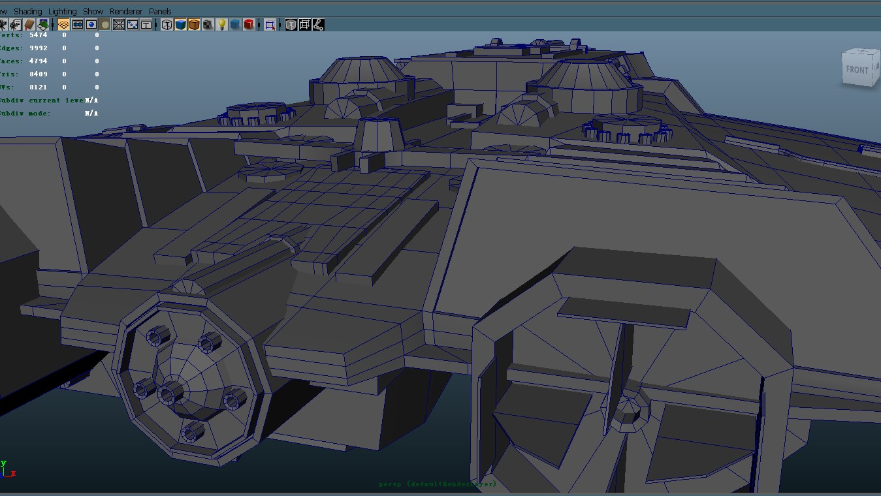881x496 pixels.
Task: Open the camera attributes editor icon
Action: click(x=15, y=25)
